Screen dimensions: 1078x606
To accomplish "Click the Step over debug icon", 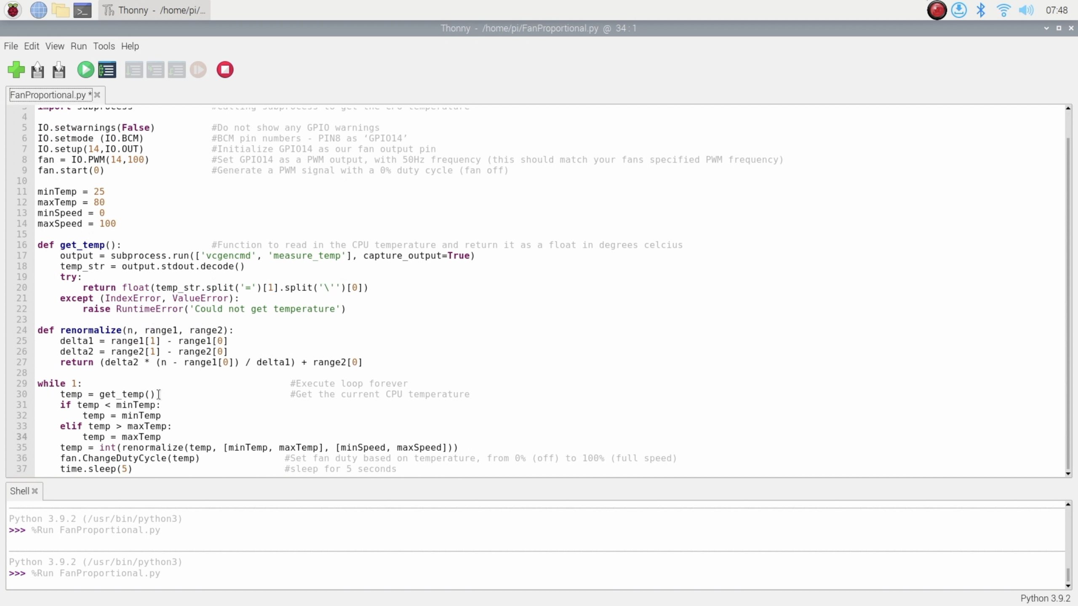I will point(134,70).
